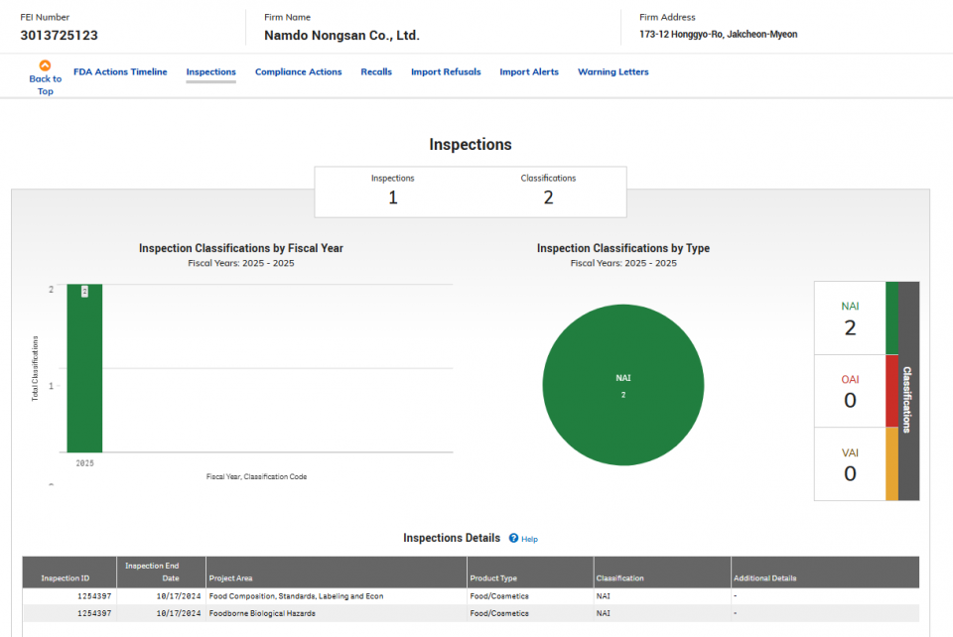Click the green NAI pie chart
Screen dimensions: 953x637
[623, 385]
